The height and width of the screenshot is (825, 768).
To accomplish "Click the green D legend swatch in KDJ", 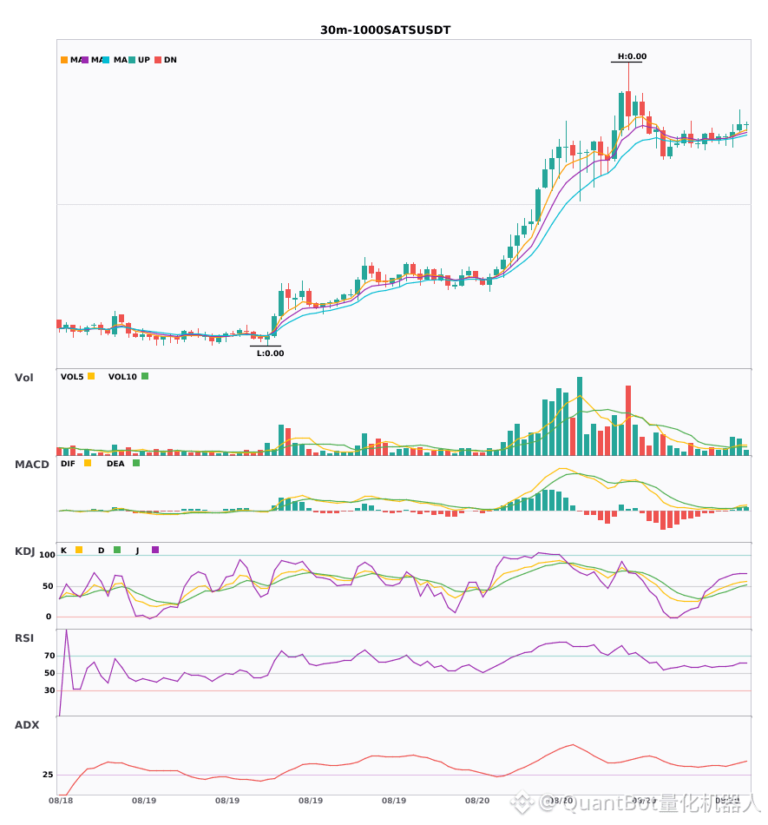I will pyautogui.click(x=117, y=550).
